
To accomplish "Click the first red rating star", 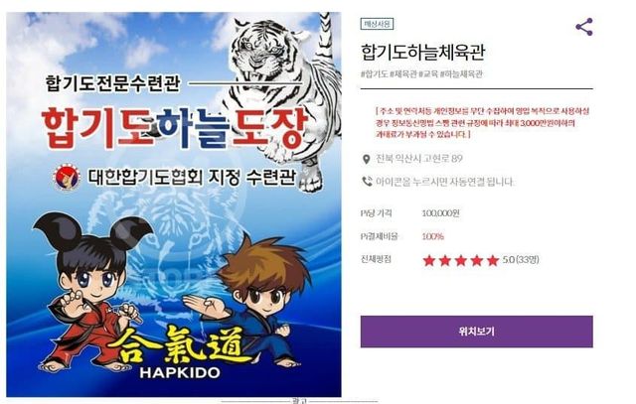I will point(428,260).
